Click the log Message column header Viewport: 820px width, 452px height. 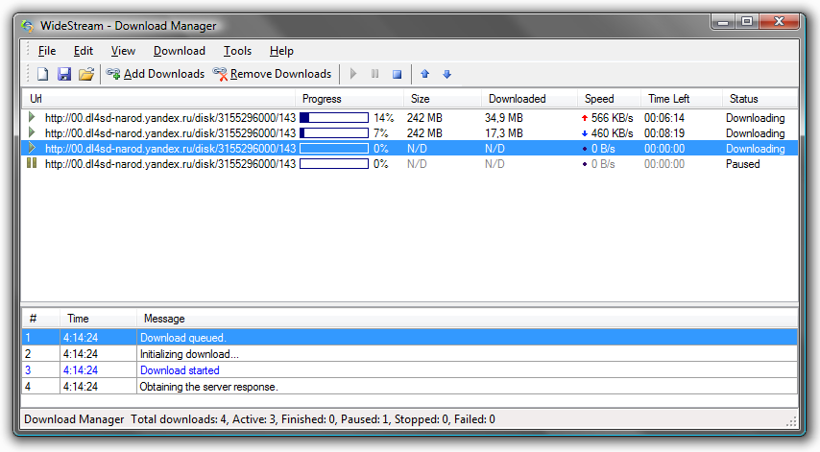[x=467, y=319]
